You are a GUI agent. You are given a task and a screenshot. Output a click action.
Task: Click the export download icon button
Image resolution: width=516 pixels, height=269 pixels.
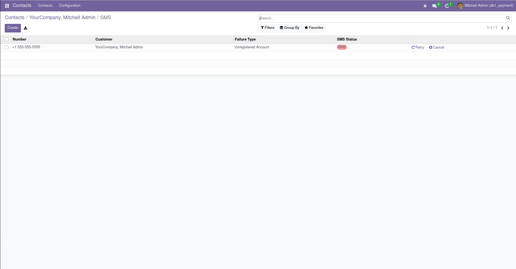[x=26, y=28]
